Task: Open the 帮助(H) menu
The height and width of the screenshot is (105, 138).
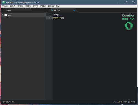Action: pyautogui.click(x=51, y=6)
